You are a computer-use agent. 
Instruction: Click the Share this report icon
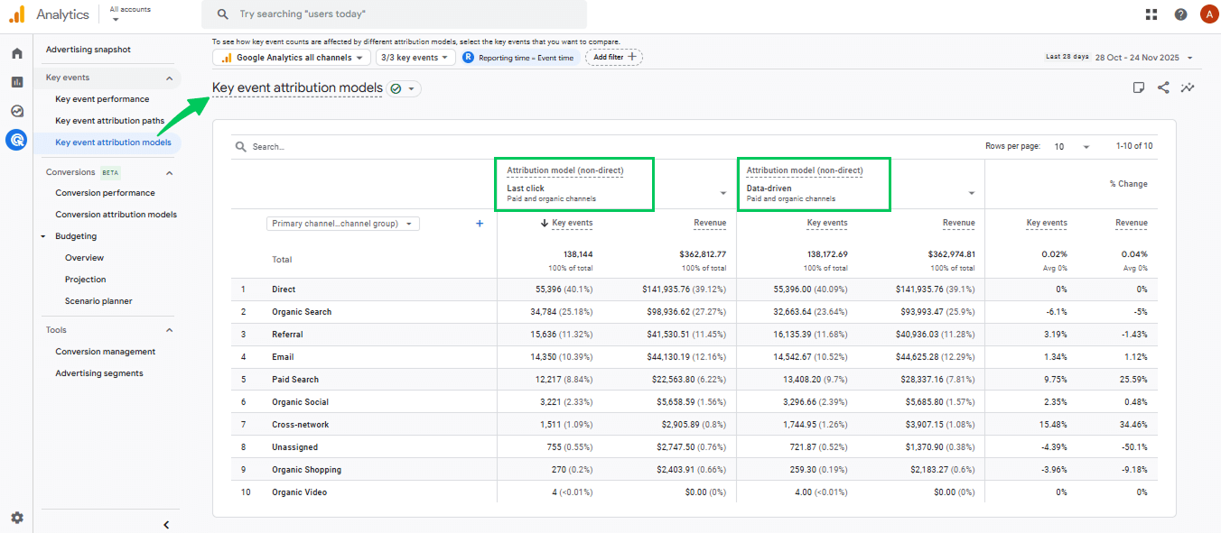point(1163,87)
